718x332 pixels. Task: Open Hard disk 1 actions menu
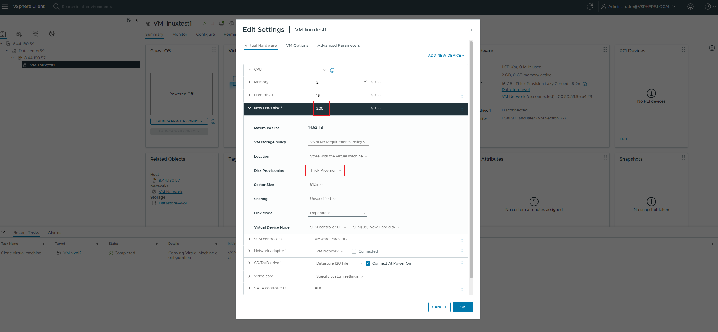pyautogui.click(x=462, y=96)
